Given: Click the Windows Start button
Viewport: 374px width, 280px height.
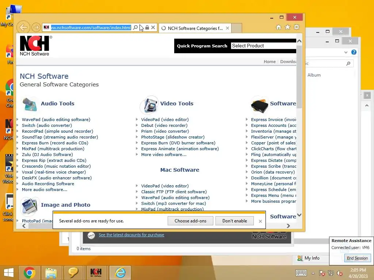Looking at the screenshot, I should pos(9,273).
